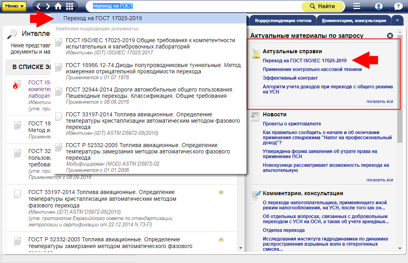Open the hamburger list menu icon
This screenshot has height=263, width=408.
[357, 6]
